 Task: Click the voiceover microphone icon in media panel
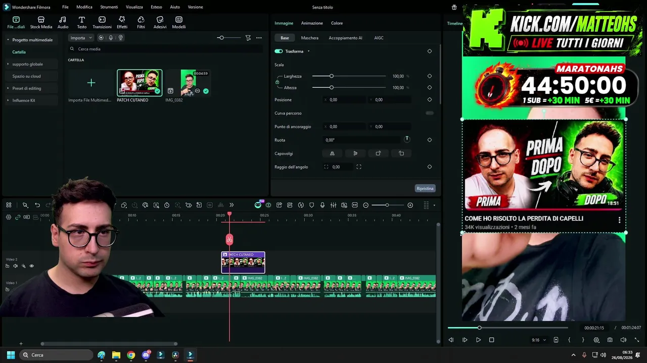click(111, 38)
